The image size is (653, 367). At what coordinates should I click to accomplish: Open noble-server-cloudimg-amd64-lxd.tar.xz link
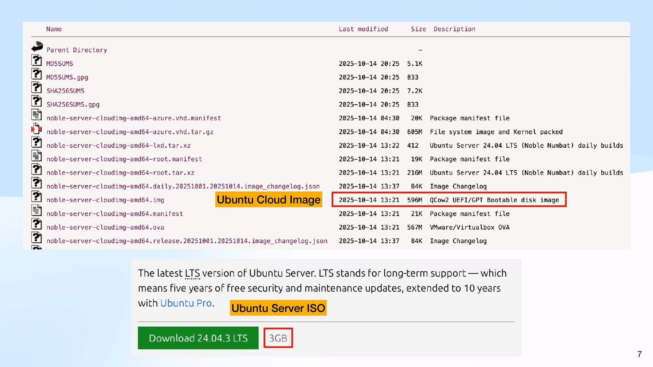click(118, 145)
